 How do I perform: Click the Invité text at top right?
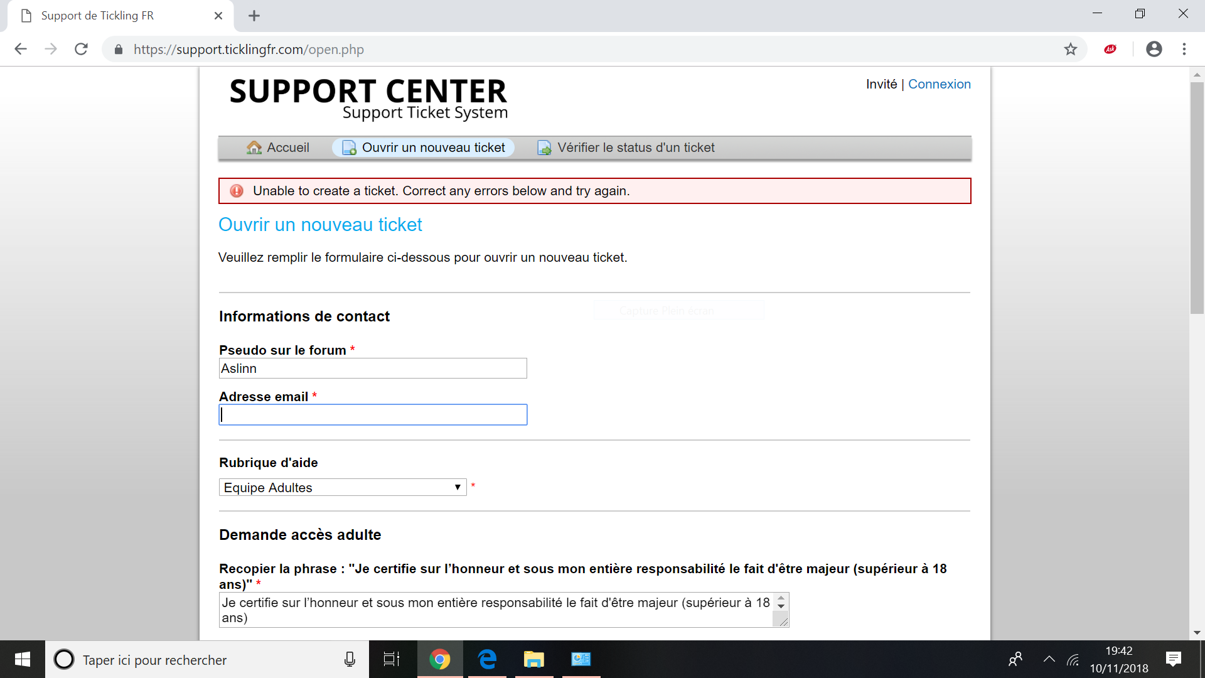point(882,84)
